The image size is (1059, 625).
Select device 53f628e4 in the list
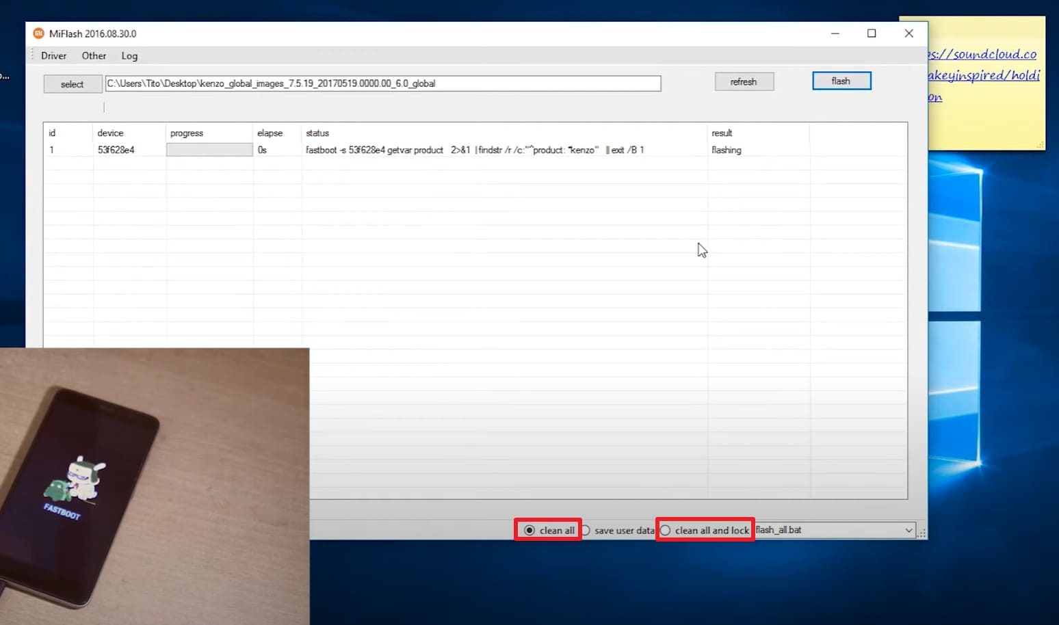point(116,150)
